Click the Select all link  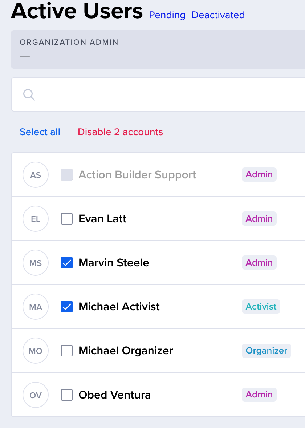click(x=40, y=132)
